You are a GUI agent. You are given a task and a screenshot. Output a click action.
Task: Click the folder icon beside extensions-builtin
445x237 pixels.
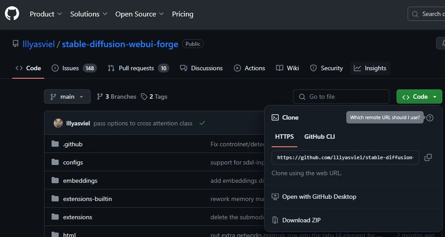tap(55, 198)
